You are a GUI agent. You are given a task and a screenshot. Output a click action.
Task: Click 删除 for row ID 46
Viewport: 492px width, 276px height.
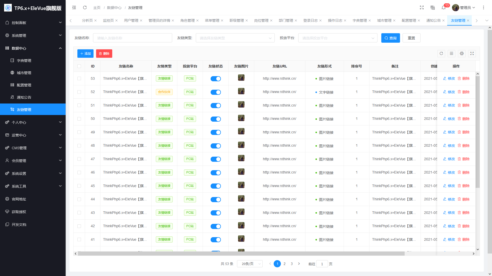[464, 172]
